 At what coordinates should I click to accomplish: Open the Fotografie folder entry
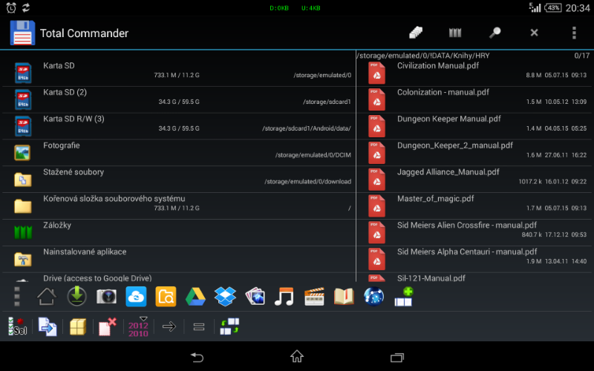coord(178,153)
